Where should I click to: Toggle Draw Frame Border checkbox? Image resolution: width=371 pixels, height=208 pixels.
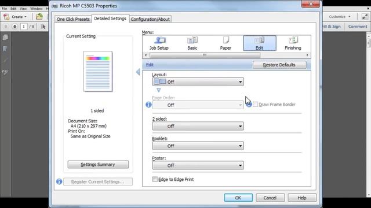click(255, 104)
